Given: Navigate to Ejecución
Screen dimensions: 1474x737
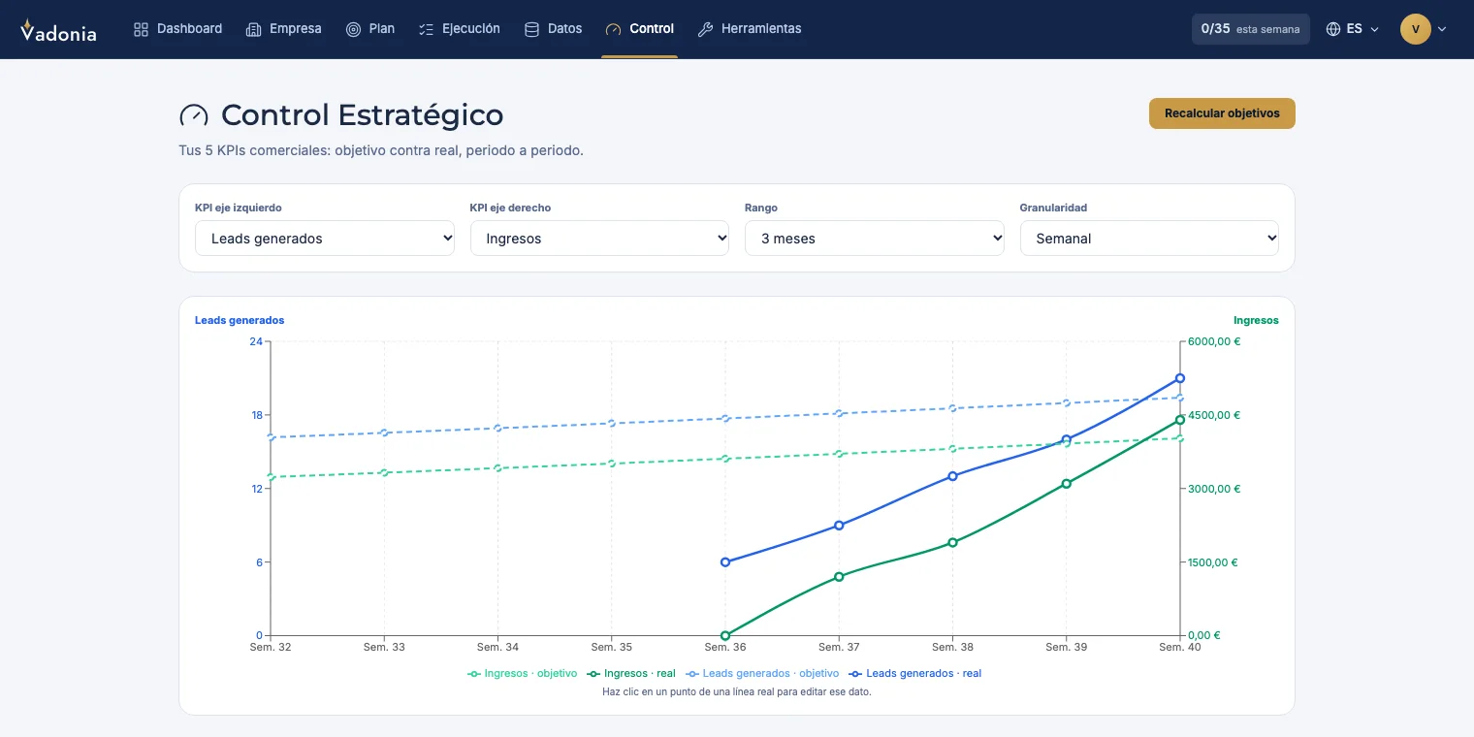Looking at the screenshot, I should coord(460,29).
